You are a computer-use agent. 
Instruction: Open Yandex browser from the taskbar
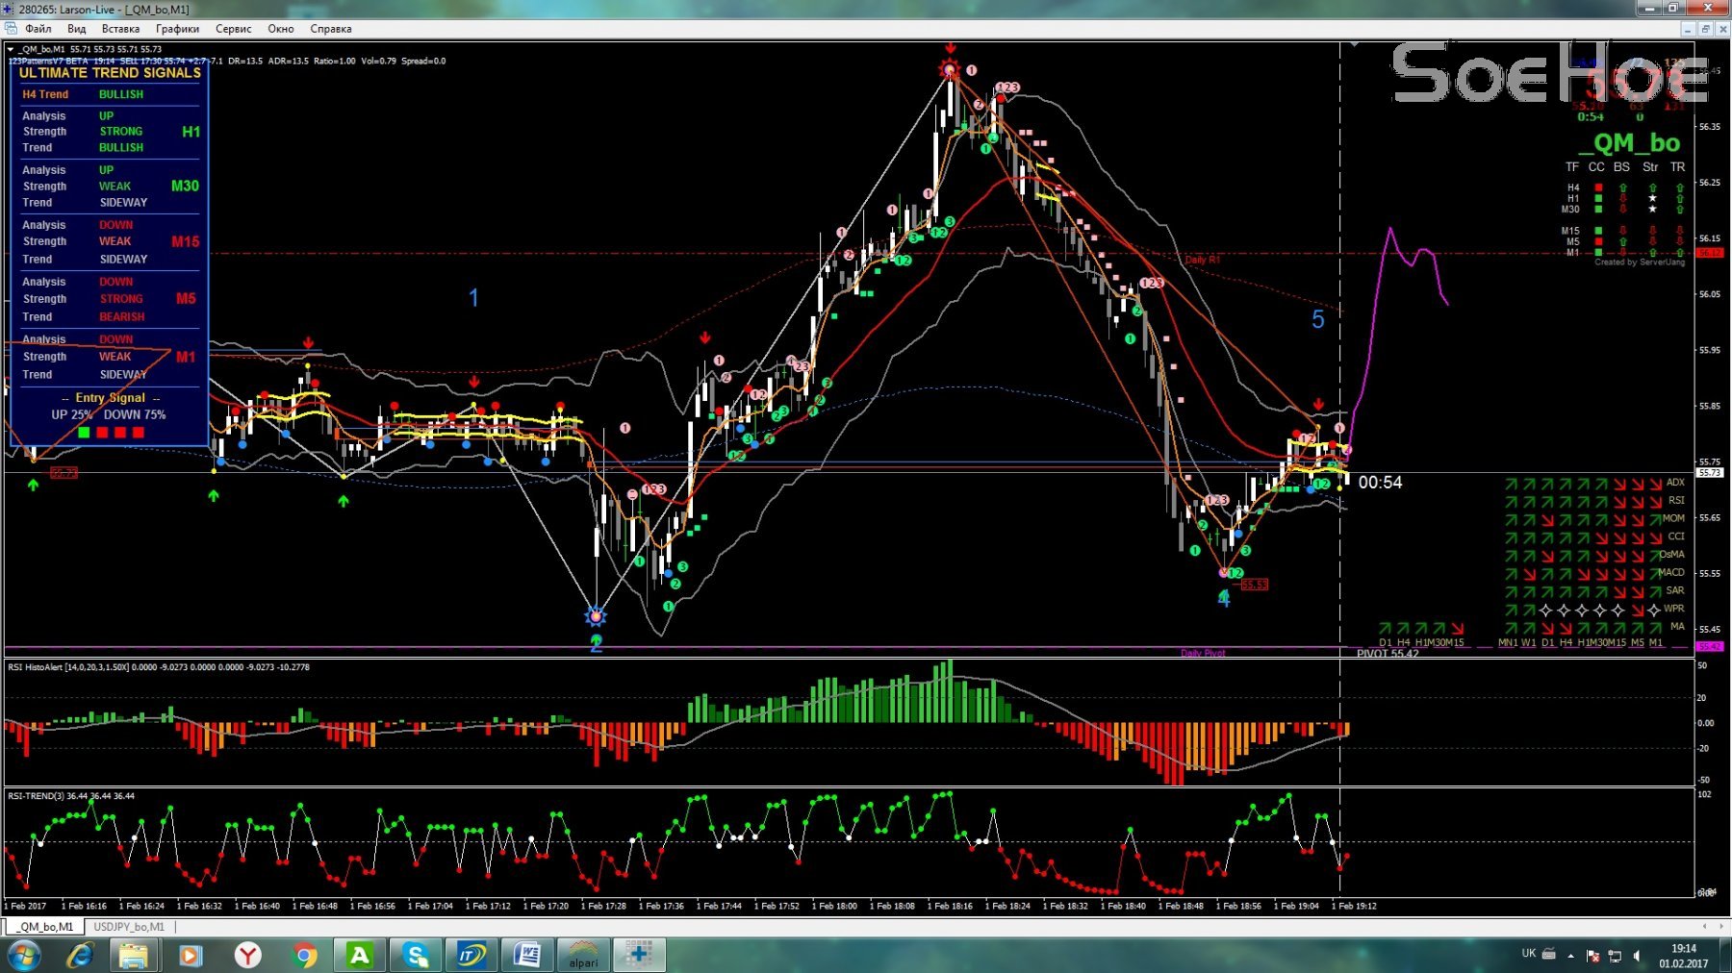(x=248, y=955)
